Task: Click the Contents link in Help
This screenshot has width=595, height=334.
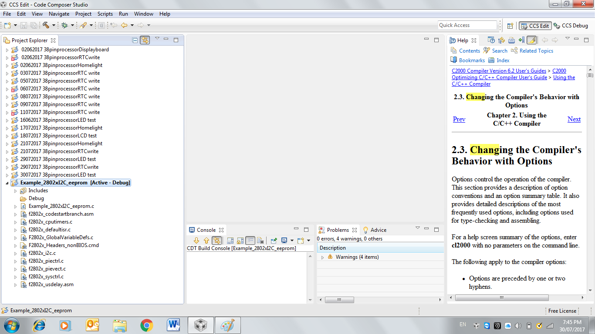Action: [470, 51]
